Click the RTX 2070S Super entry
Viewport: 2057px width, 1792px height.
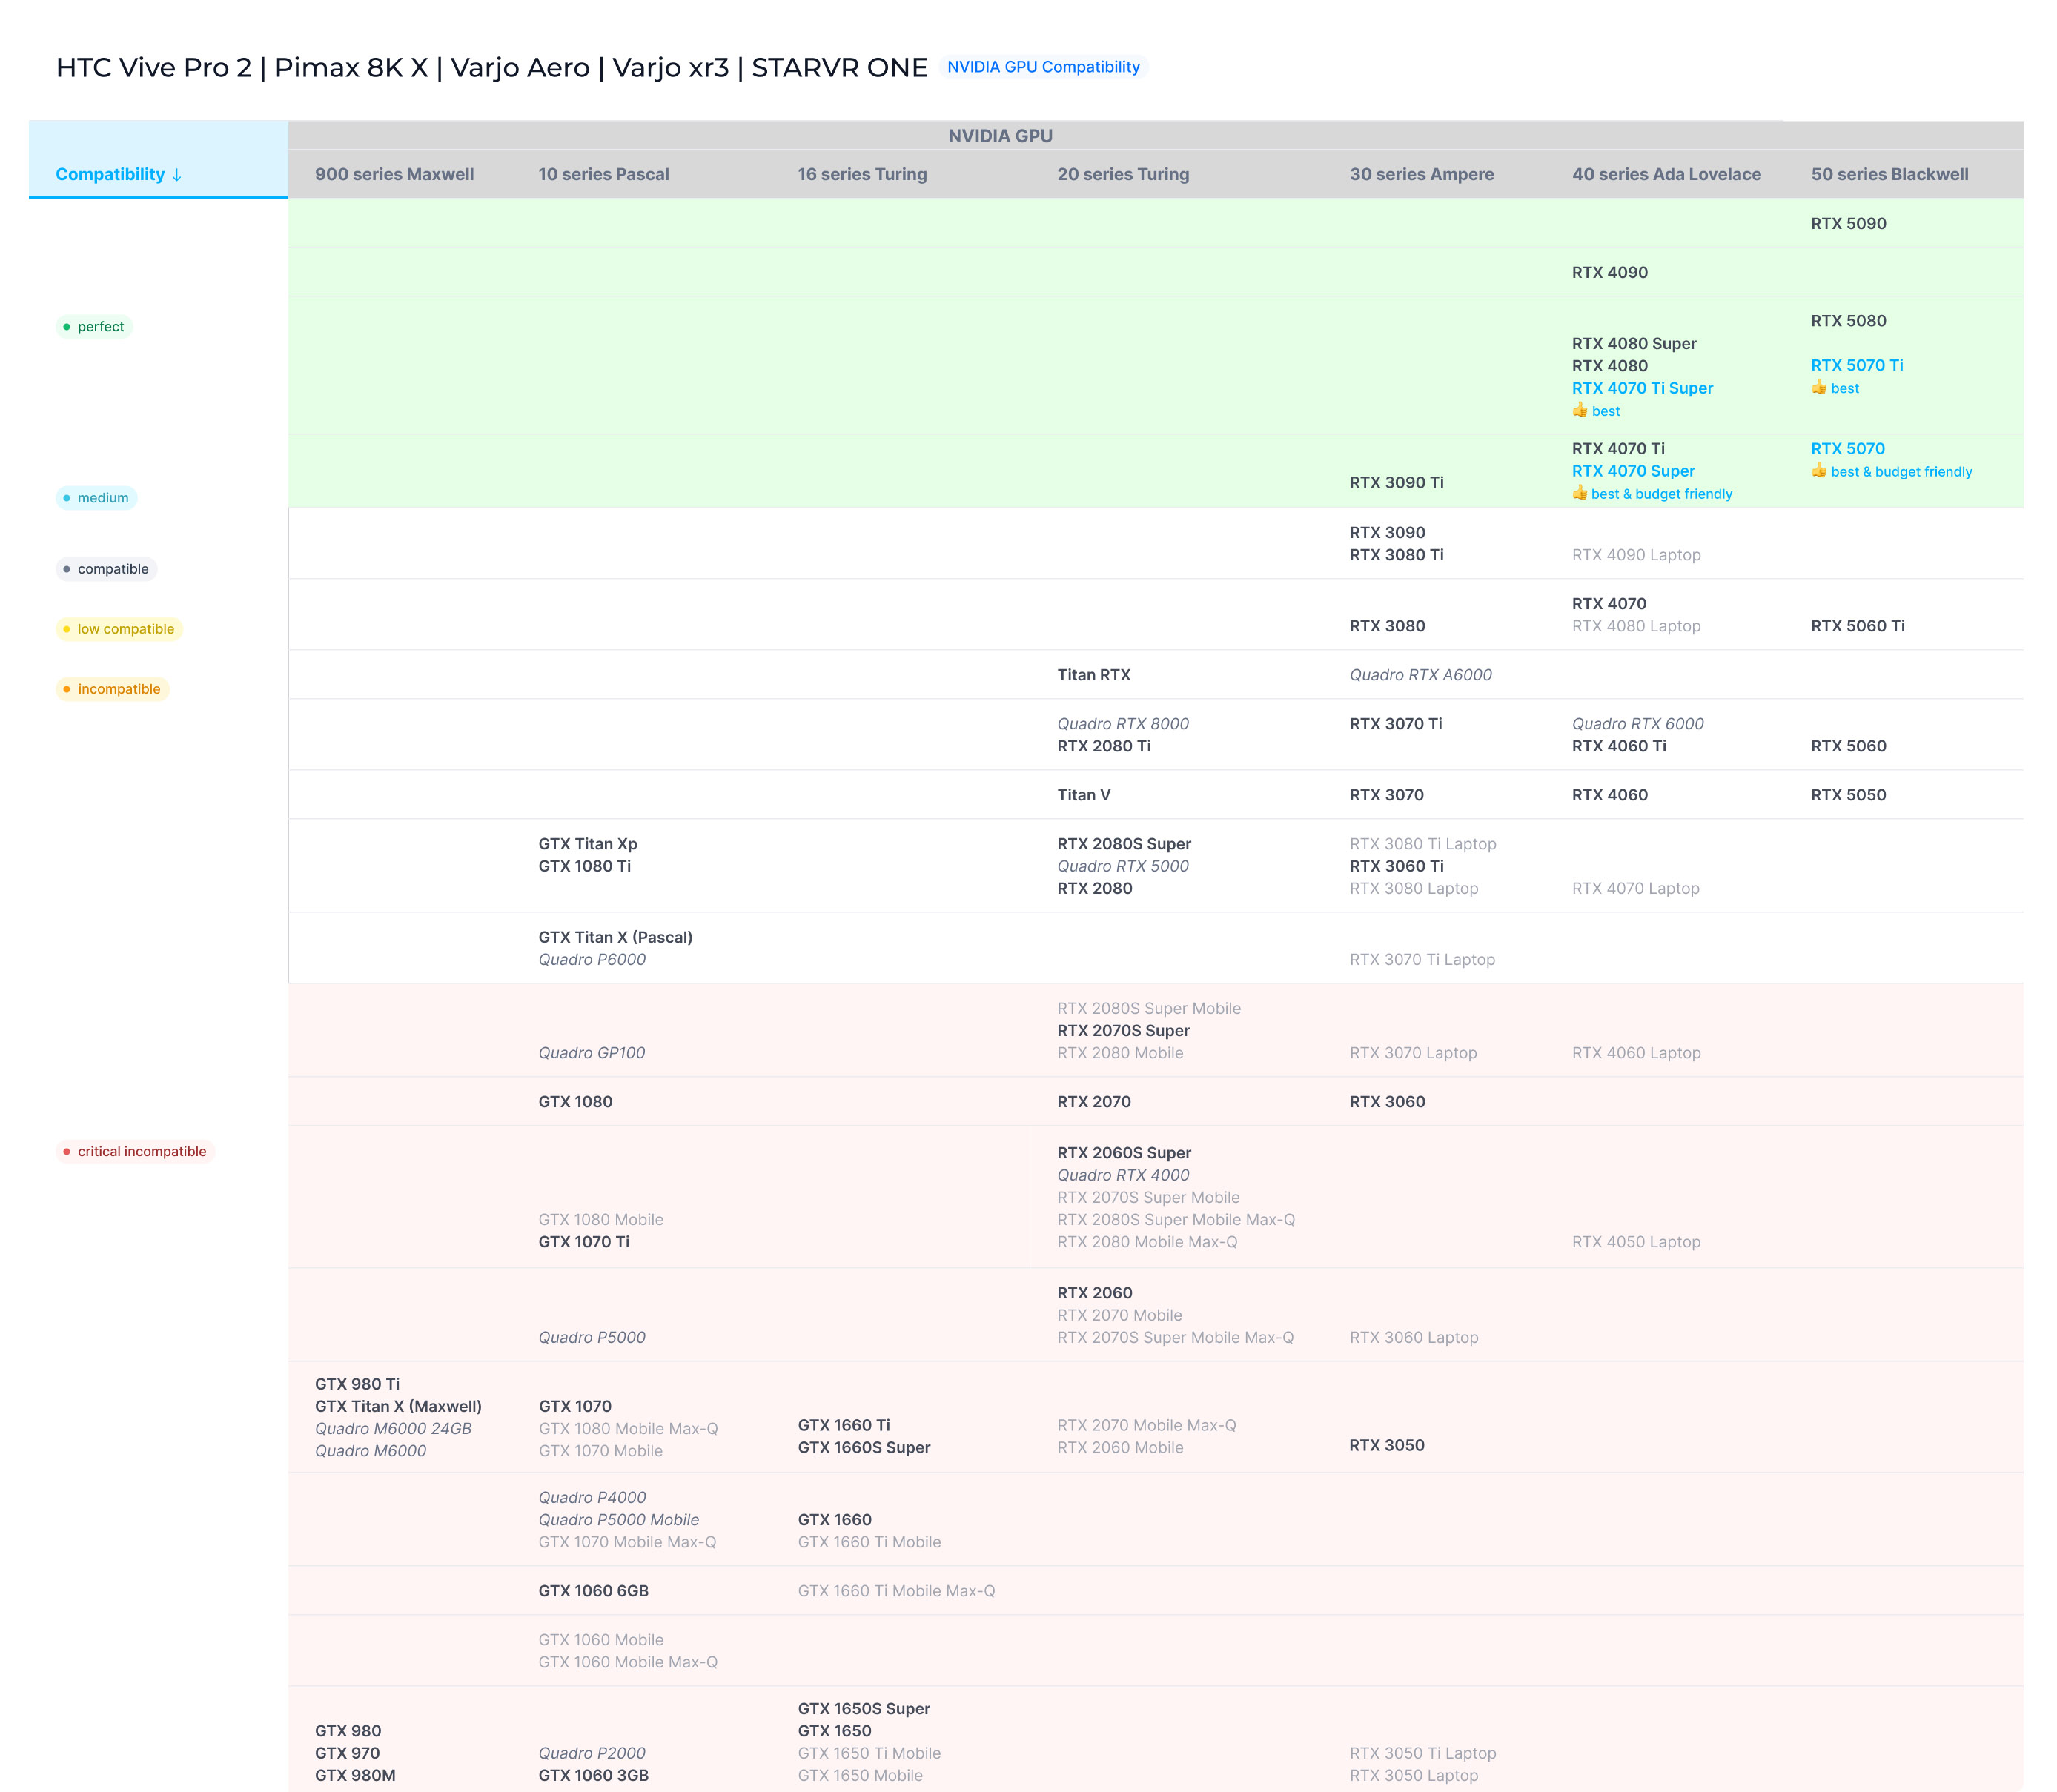1123,1031
